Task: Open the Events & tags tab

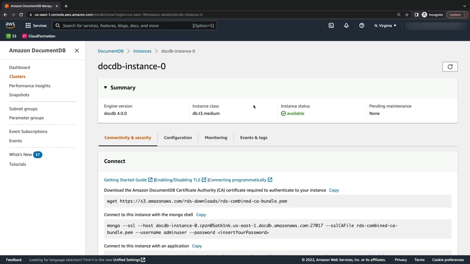Action: coord(254,137)
